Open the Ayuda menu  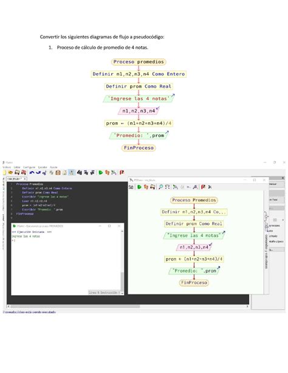pos(53,167)
